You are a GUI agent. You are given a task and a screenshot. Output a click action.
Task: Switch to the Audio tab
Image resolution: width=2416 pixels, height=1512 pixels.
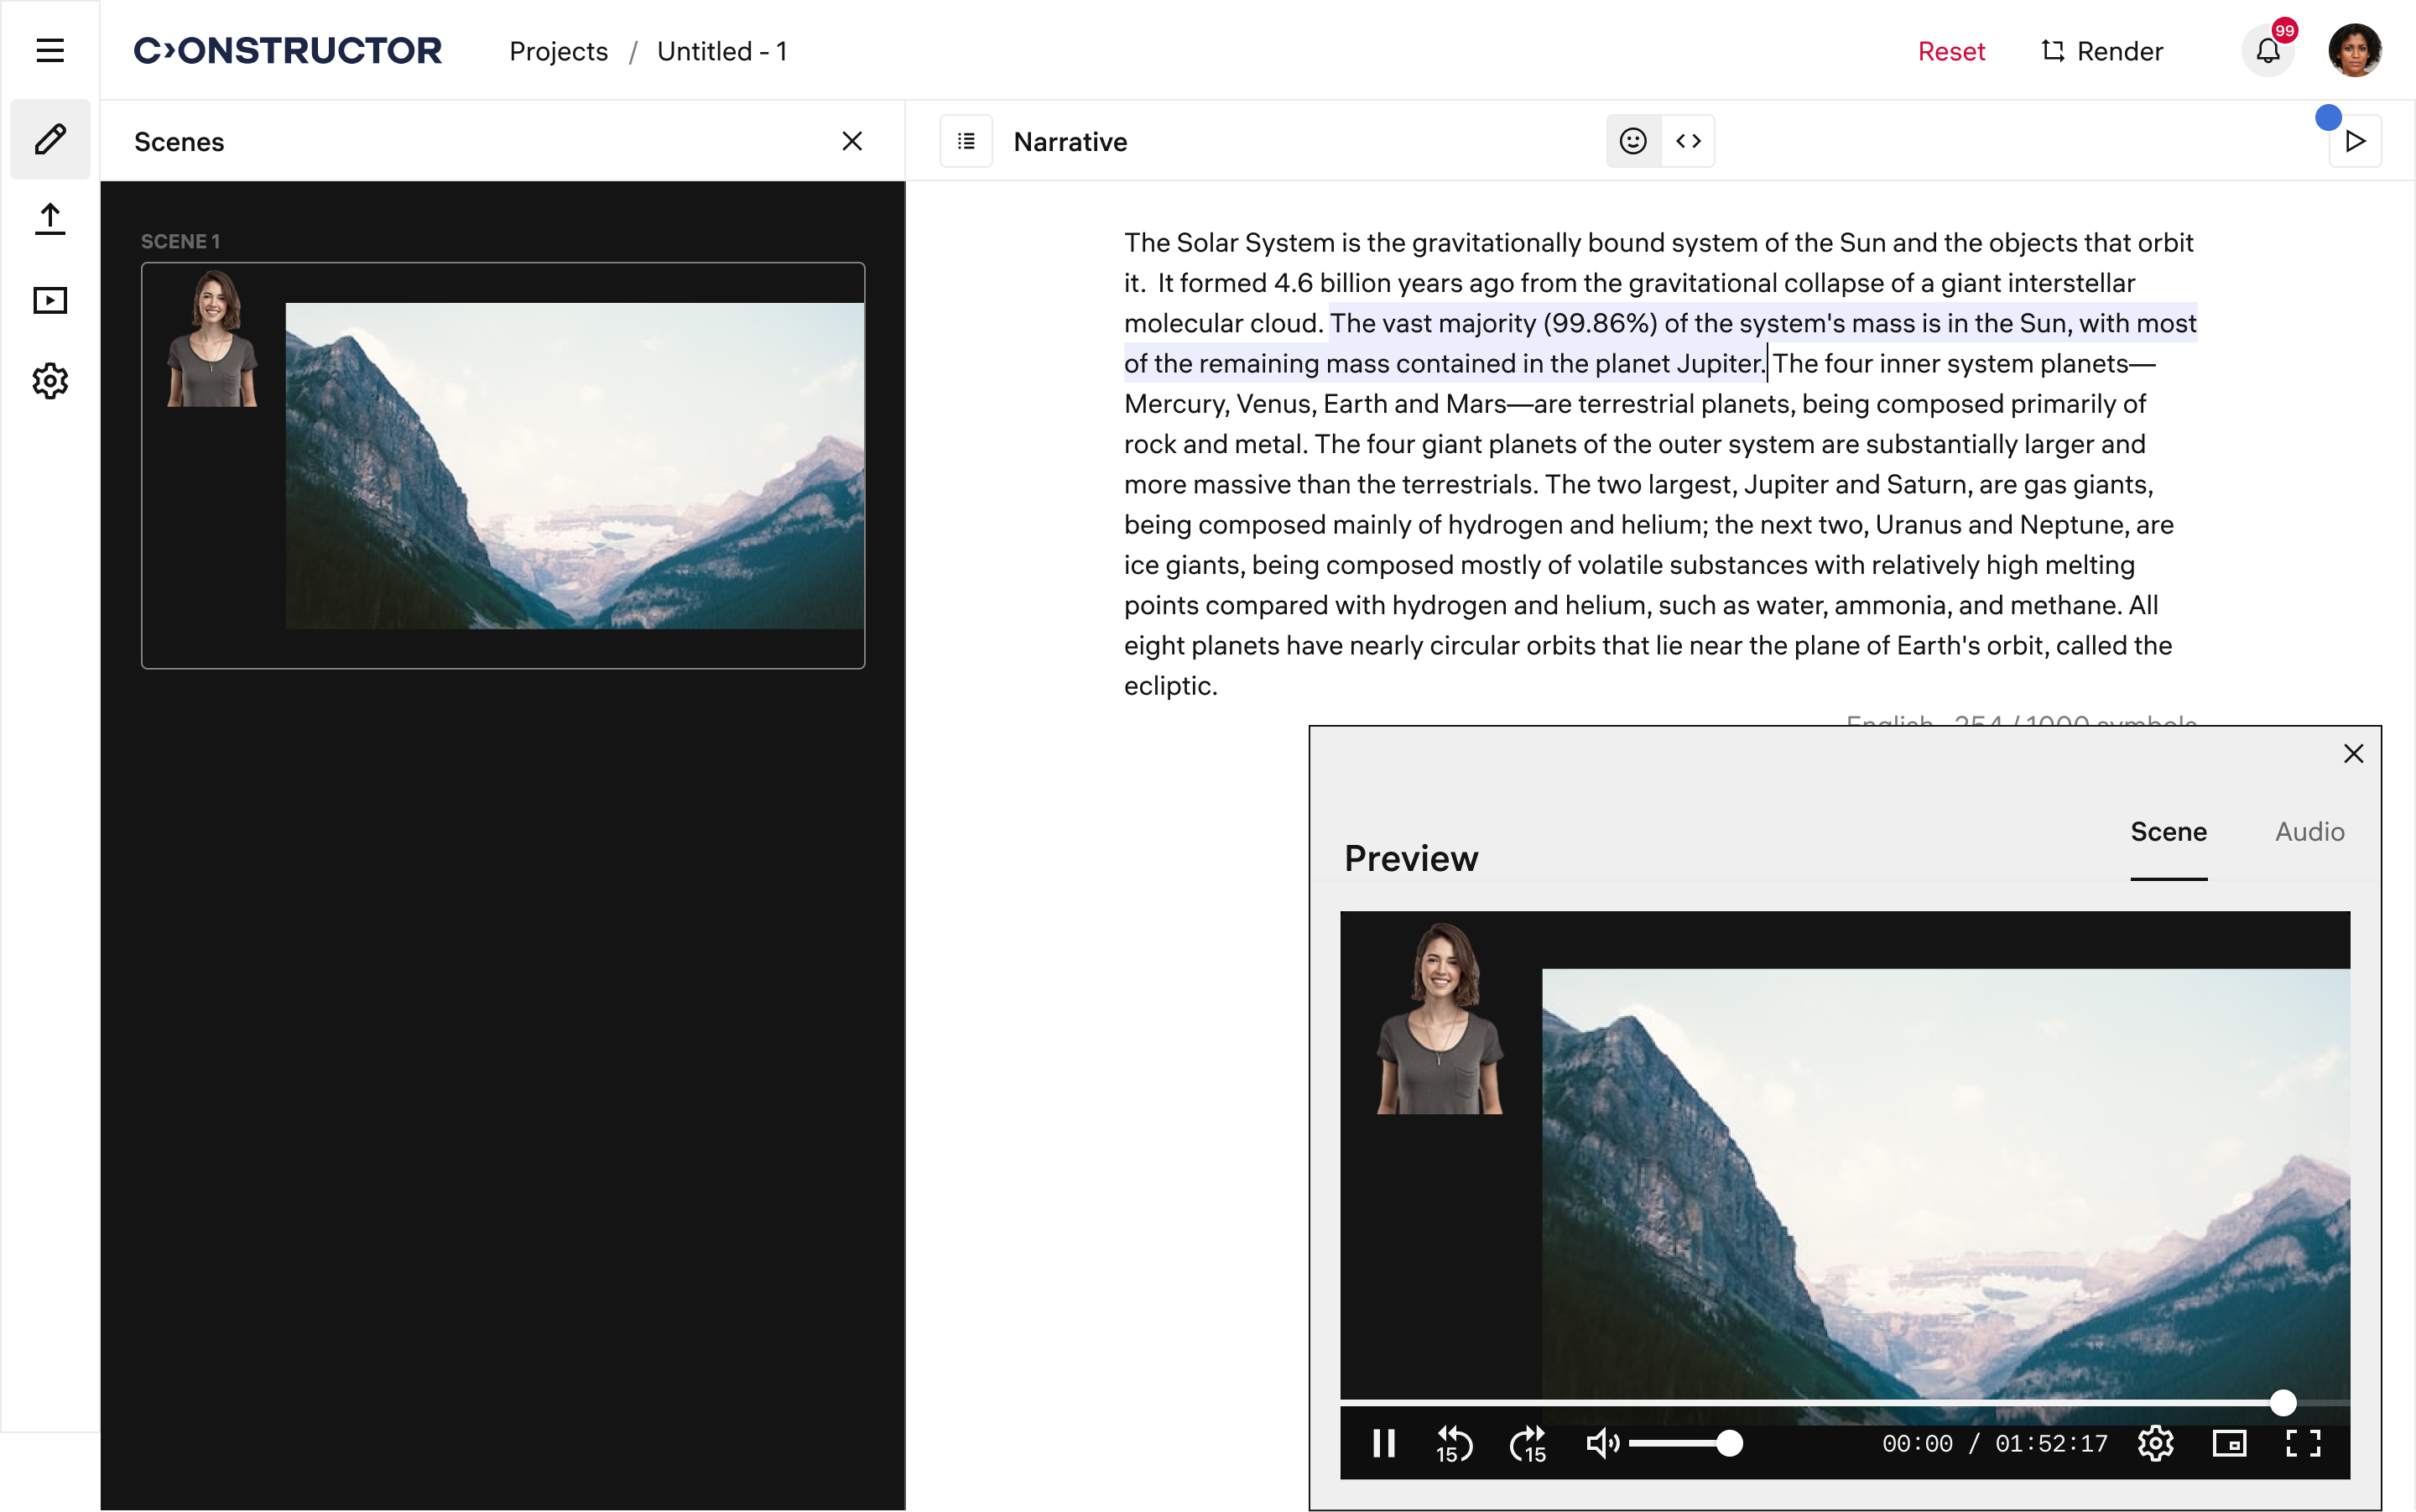(x=2309, y=832)
